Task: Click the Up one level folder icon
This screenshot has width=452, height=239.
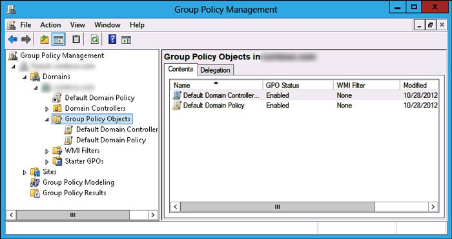Action: [x=44, y=39]
